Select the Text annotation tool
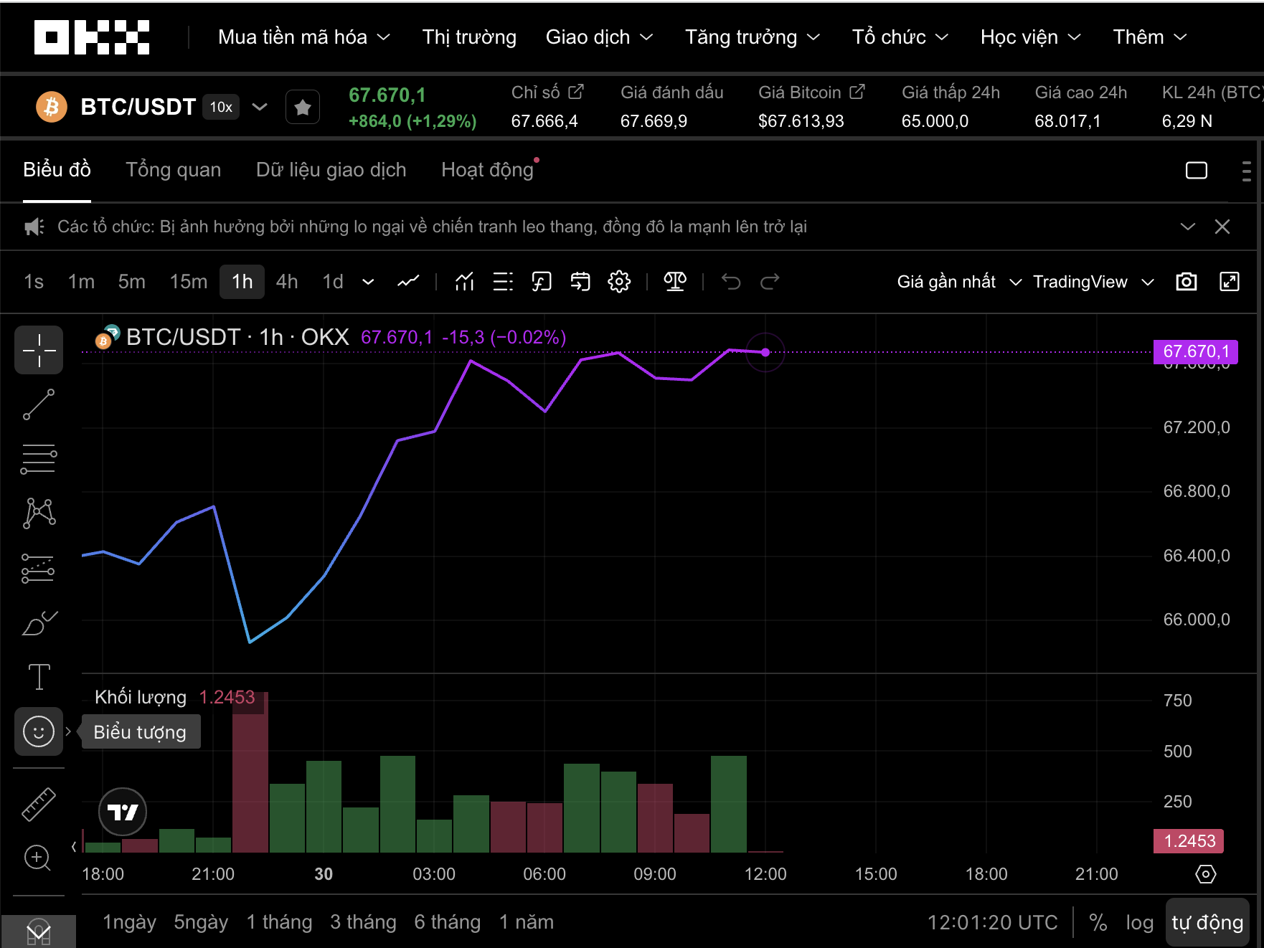 click(39, 676)
